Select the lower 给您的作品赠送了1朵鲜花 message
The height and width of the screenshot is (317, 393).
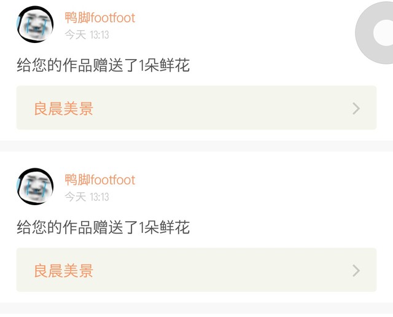[103, 227]
